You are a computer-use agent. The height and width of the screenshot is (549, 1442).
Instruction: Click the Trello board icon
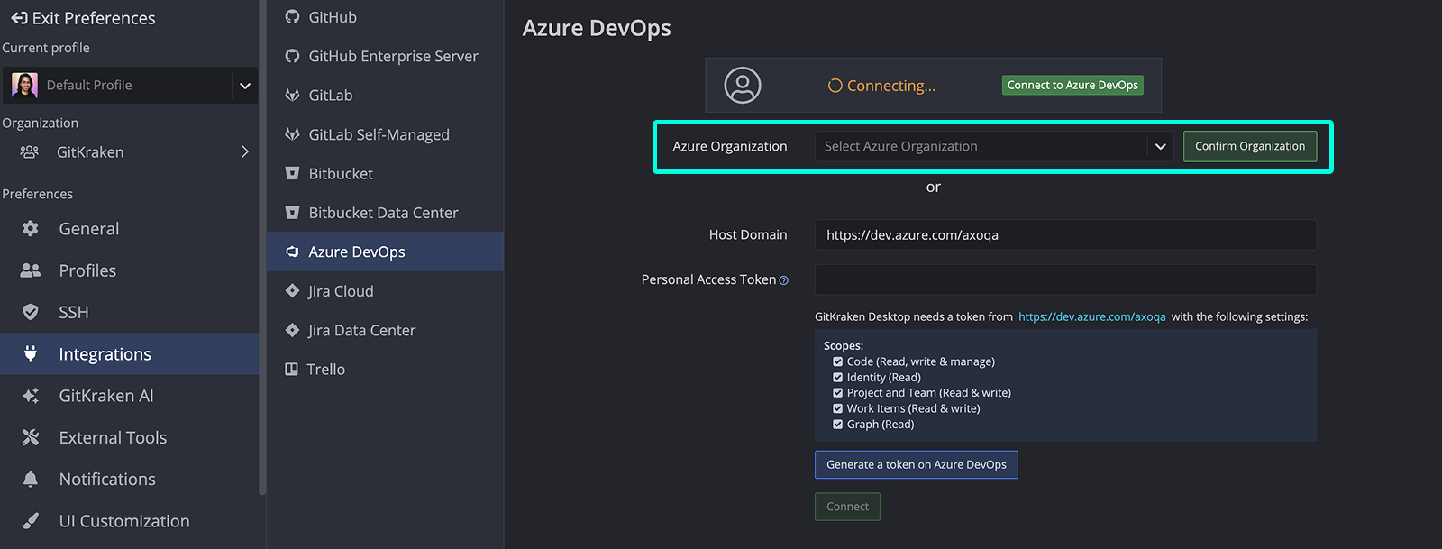pos(292,370)
